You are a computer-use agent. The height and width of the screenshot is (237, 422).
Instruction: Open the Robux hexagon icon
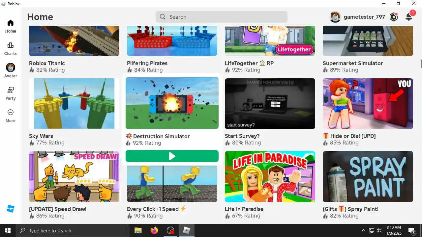click(394, 17)
